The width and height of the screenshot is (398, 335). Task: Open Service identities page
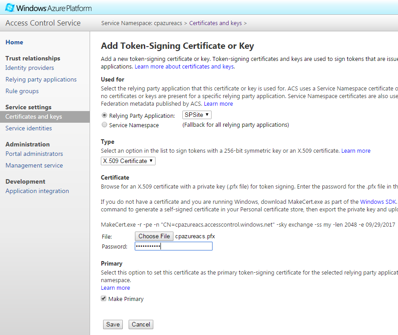[x=29, y=128]
